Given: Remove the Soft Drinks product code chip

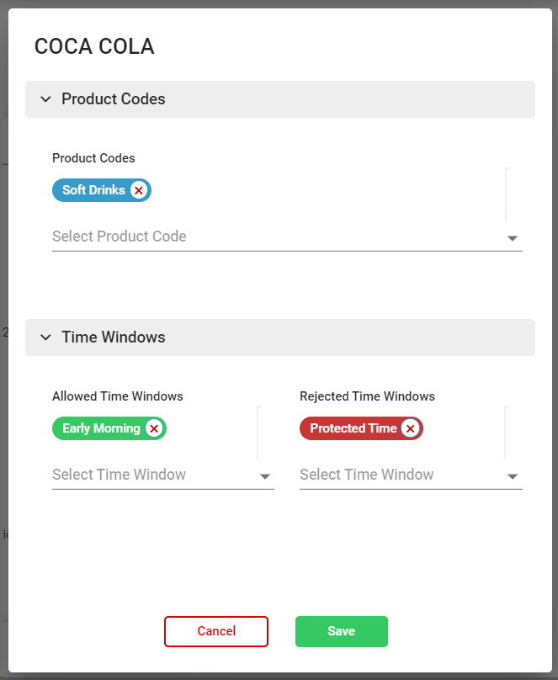Looking at the screenshot, I should pos(139,190).
